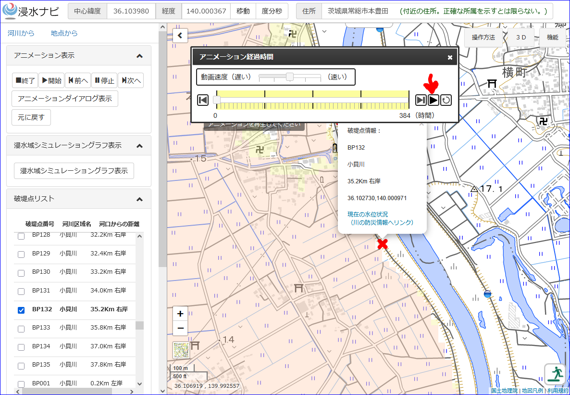570x395 pixels.
Task: Collapse the left sidebar with arrow icon
Action: pos(180,35)
